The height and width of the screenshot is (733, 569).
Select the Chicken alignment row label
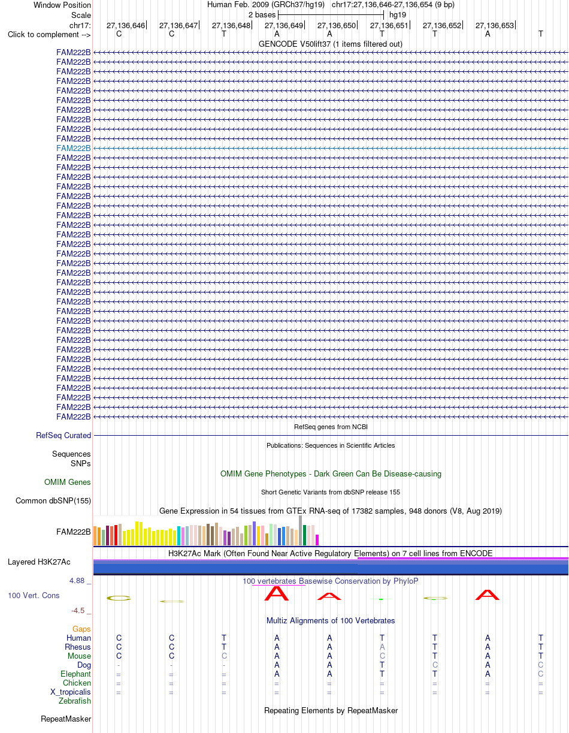(x=77, y=683)
